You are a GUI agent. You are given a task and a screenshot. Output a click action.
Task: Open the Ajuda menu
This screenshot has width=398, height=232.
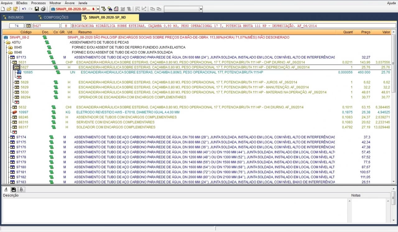[x=391, y=3]
